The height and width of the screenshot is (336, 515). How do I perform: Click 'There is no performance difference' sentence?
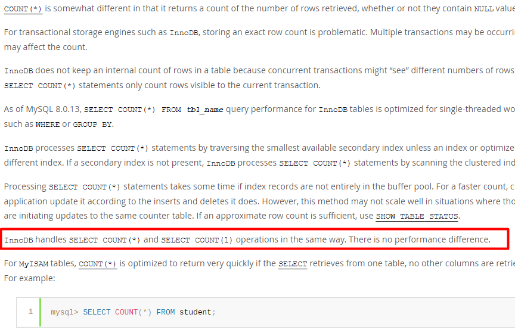pos(420,240)
